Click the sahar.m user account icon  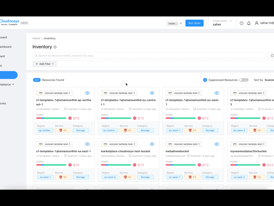[x=256, y=23]
